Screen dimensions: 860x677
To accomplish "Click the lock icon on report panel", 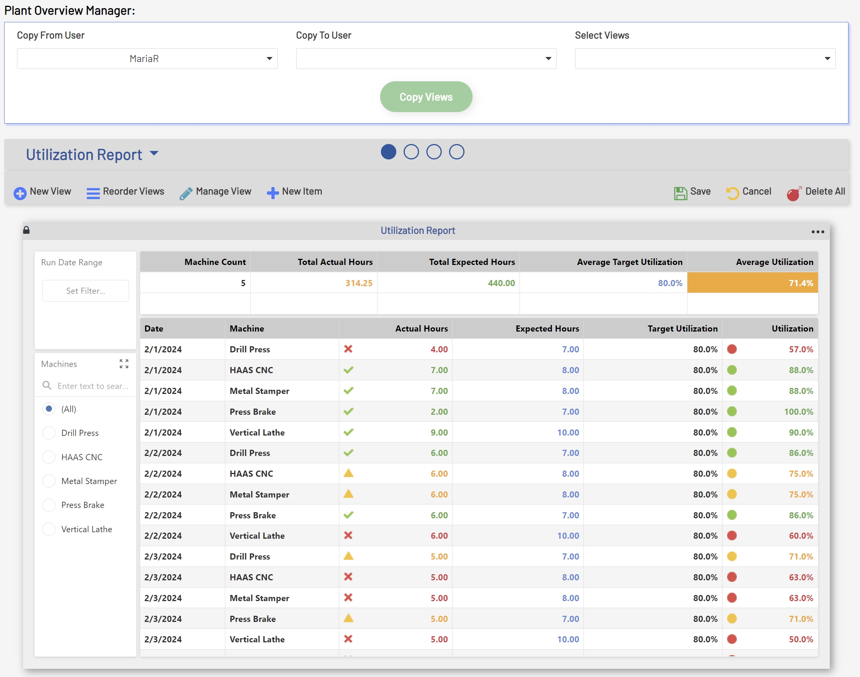I will point(27,230).
